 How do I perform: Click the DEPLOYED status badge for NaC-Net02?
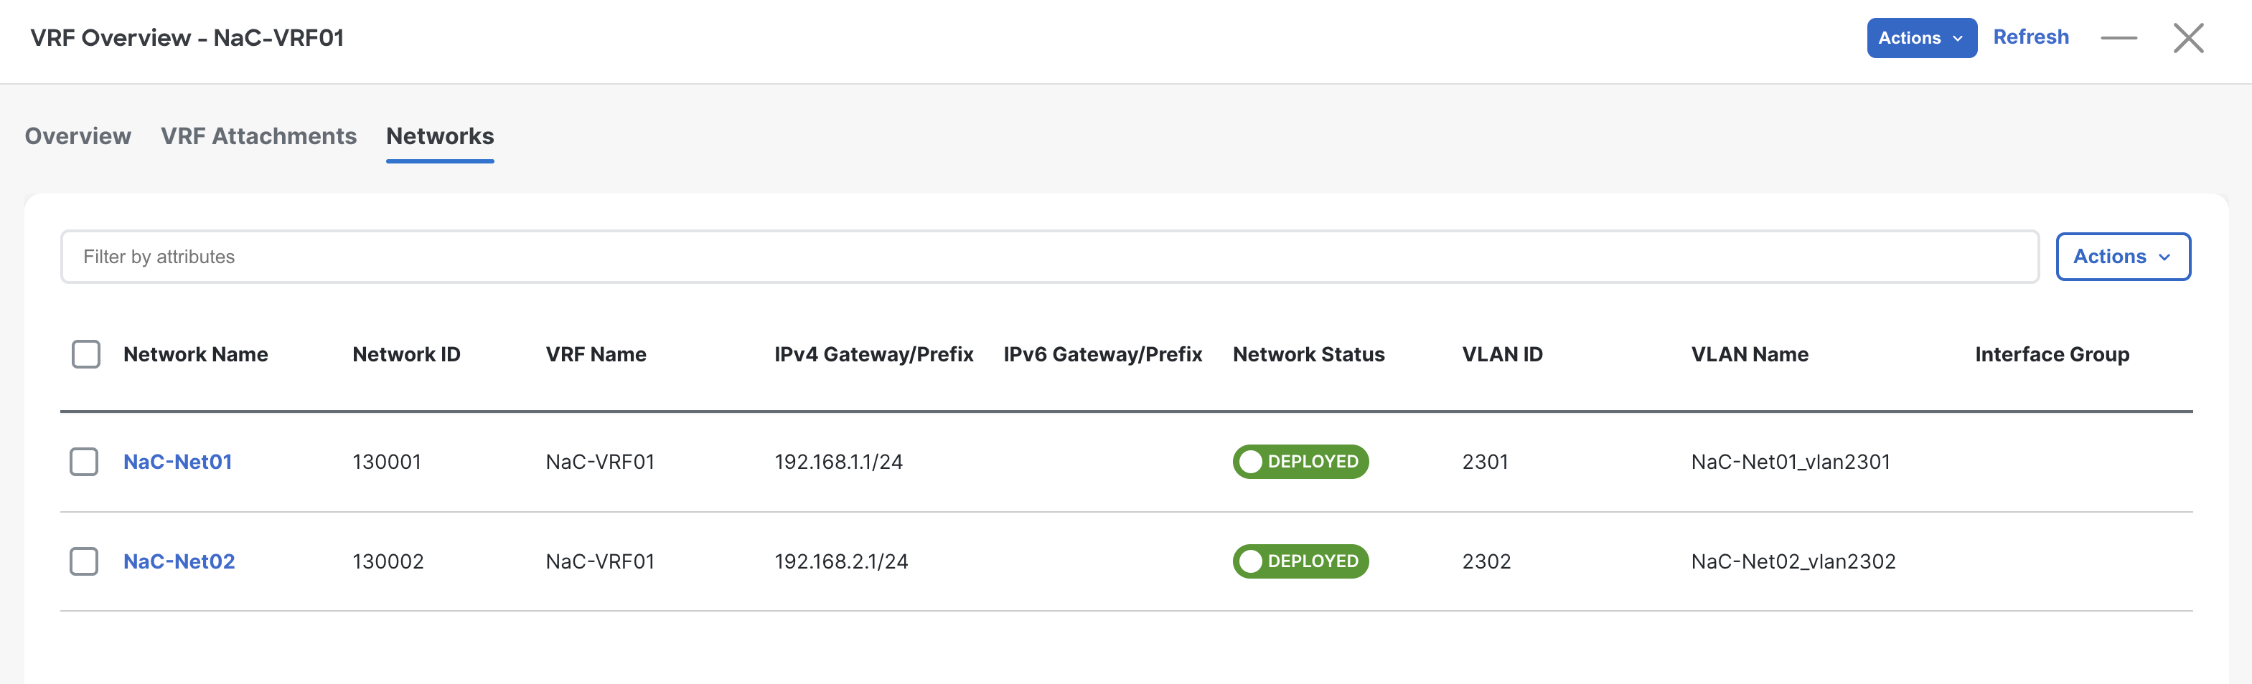click(1301, 561)
